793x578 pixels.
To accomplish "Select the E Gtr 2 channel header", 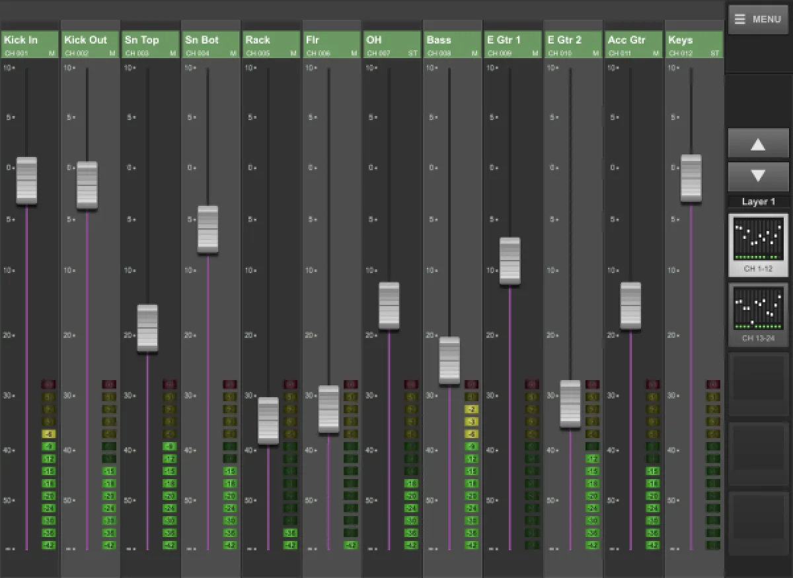I will [x=574, y=44].
